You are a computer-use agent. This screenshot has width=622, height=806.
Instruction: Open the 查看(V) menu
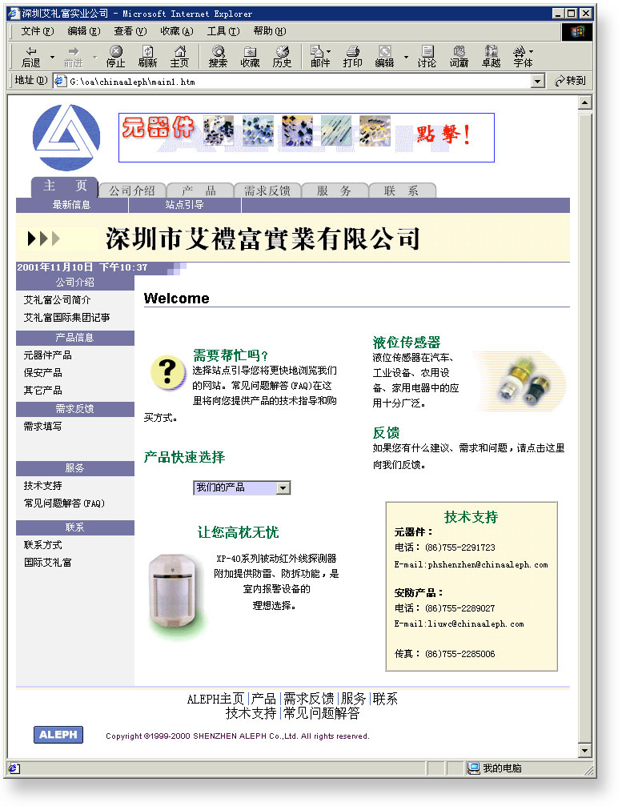coord(130,31)
